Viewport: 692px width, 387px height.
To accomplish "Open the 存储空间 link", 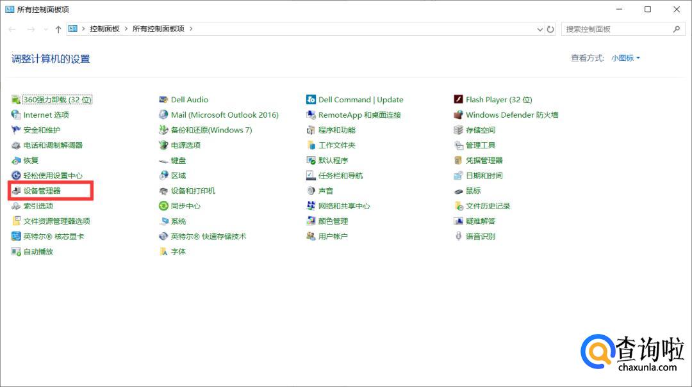I will tap(480, 130).
